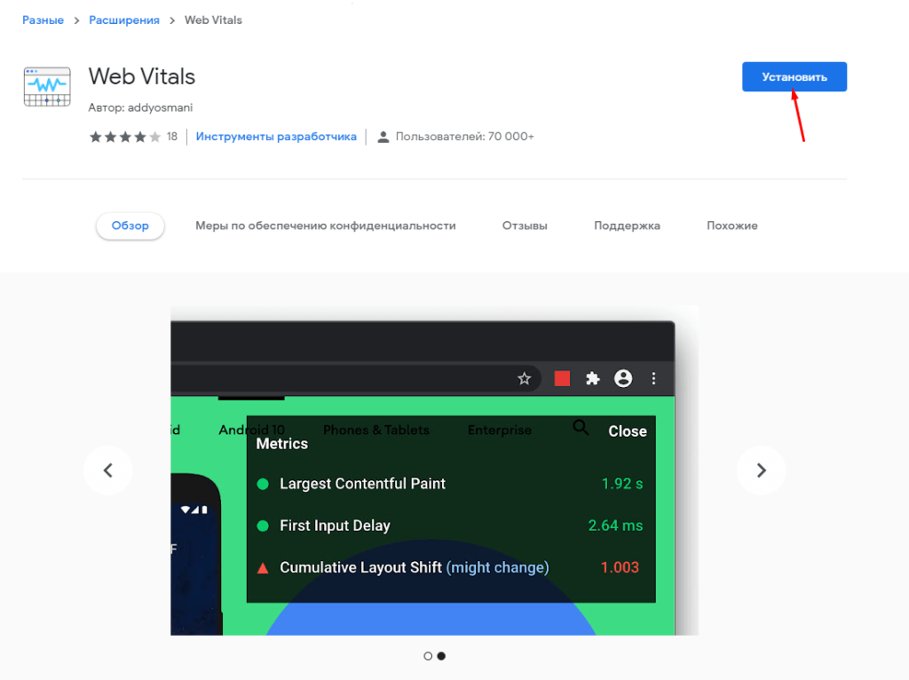The width and height of the screenshot is (909, 680).
Task: Click the profile avatar icon in screenshot
Action: click(623, 378)
